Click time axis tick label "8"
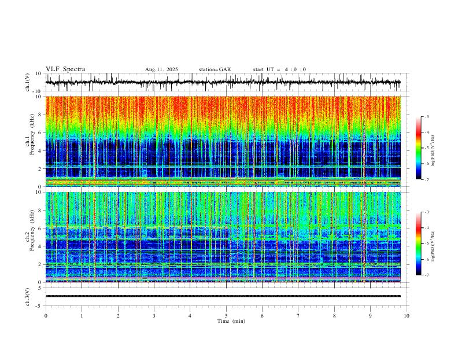The image size is (458, 354). (334, 316)
